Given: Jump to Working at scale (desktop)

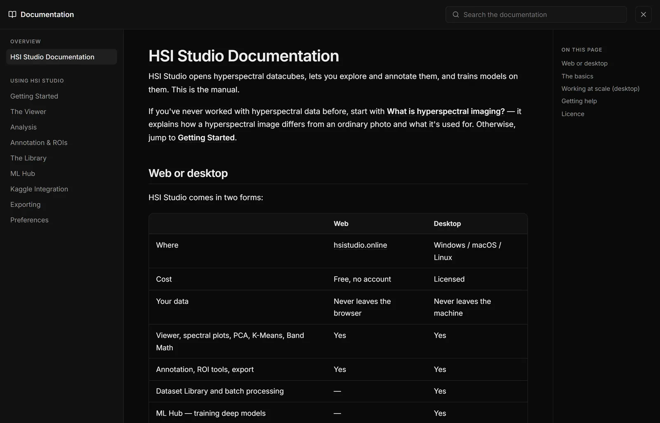Looking at the screenshot, I should tap(600, 89).
